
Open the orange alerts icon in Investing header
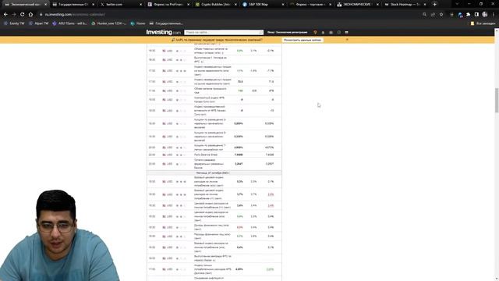[315, 32]
